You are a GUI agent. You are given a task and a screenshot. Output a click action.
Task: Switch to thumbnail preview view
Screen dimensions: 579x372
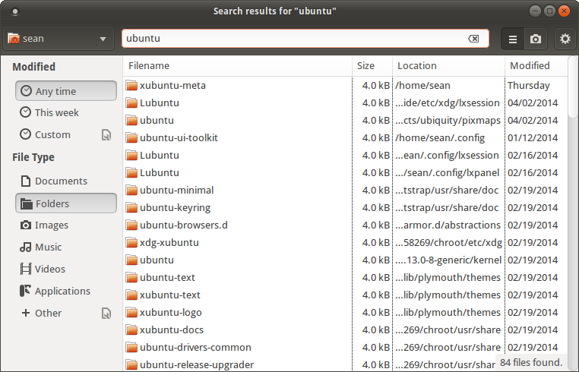point(536,39)
